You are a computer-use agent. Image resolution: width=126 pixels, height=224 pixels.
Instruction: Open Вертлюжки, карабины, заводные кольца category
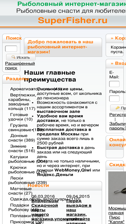22,102
